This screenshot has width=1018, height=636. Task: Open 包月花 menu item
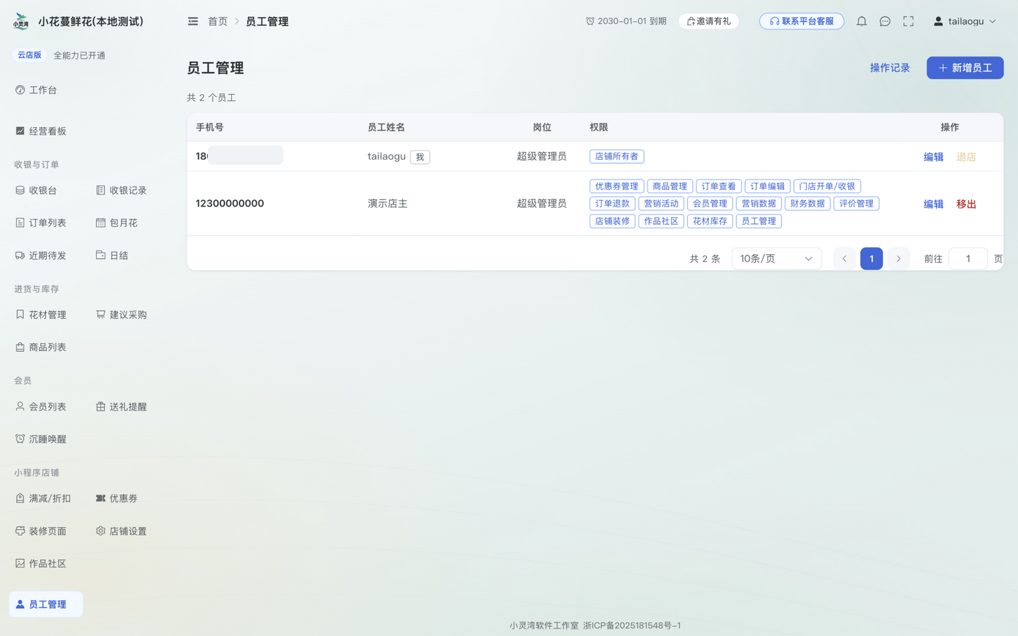click(117, 223)
